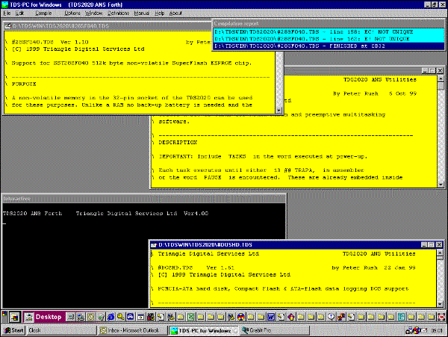Viewport: 448px width, 337px height.
Task: Launch Outlook from the Desktop toolbar icon
Action: pos(90,317)
